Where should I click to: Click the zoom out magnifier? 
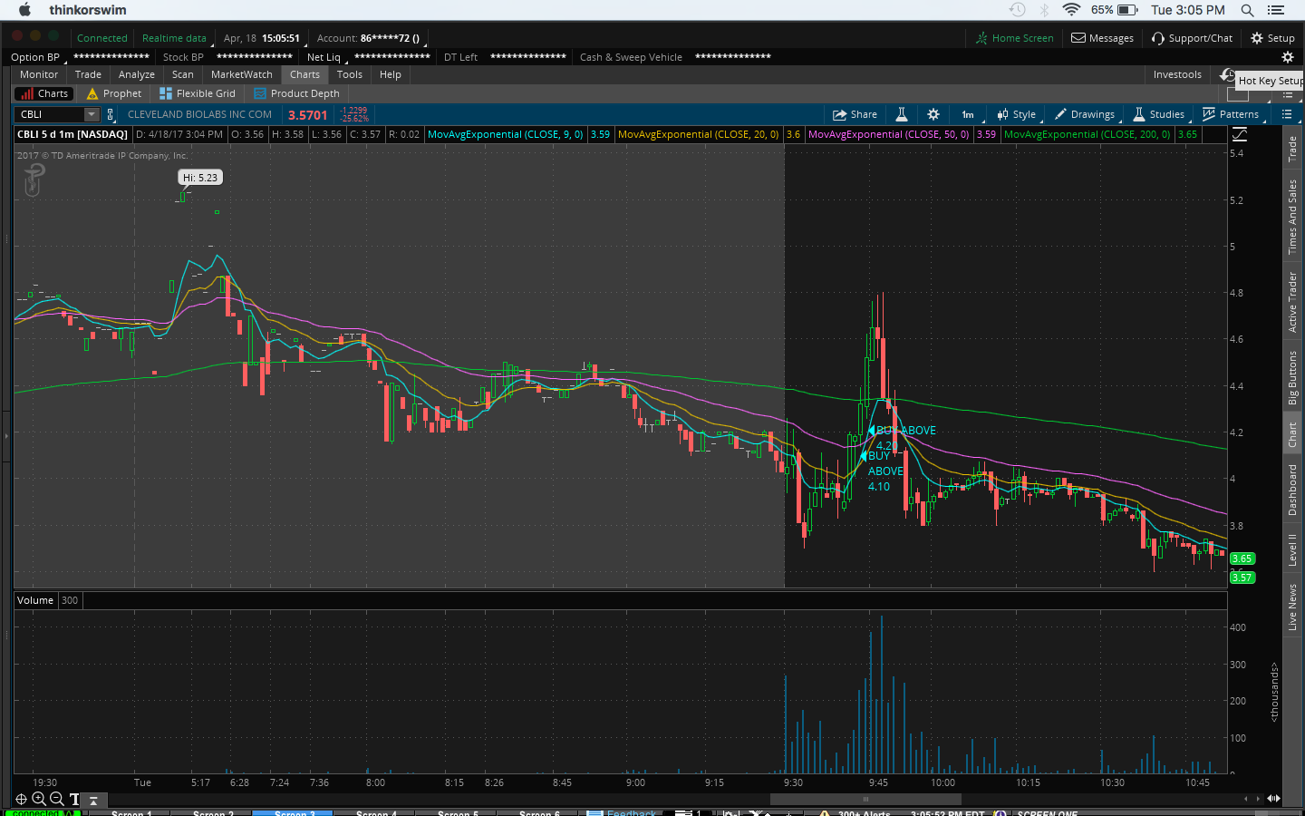coord(56,799)
